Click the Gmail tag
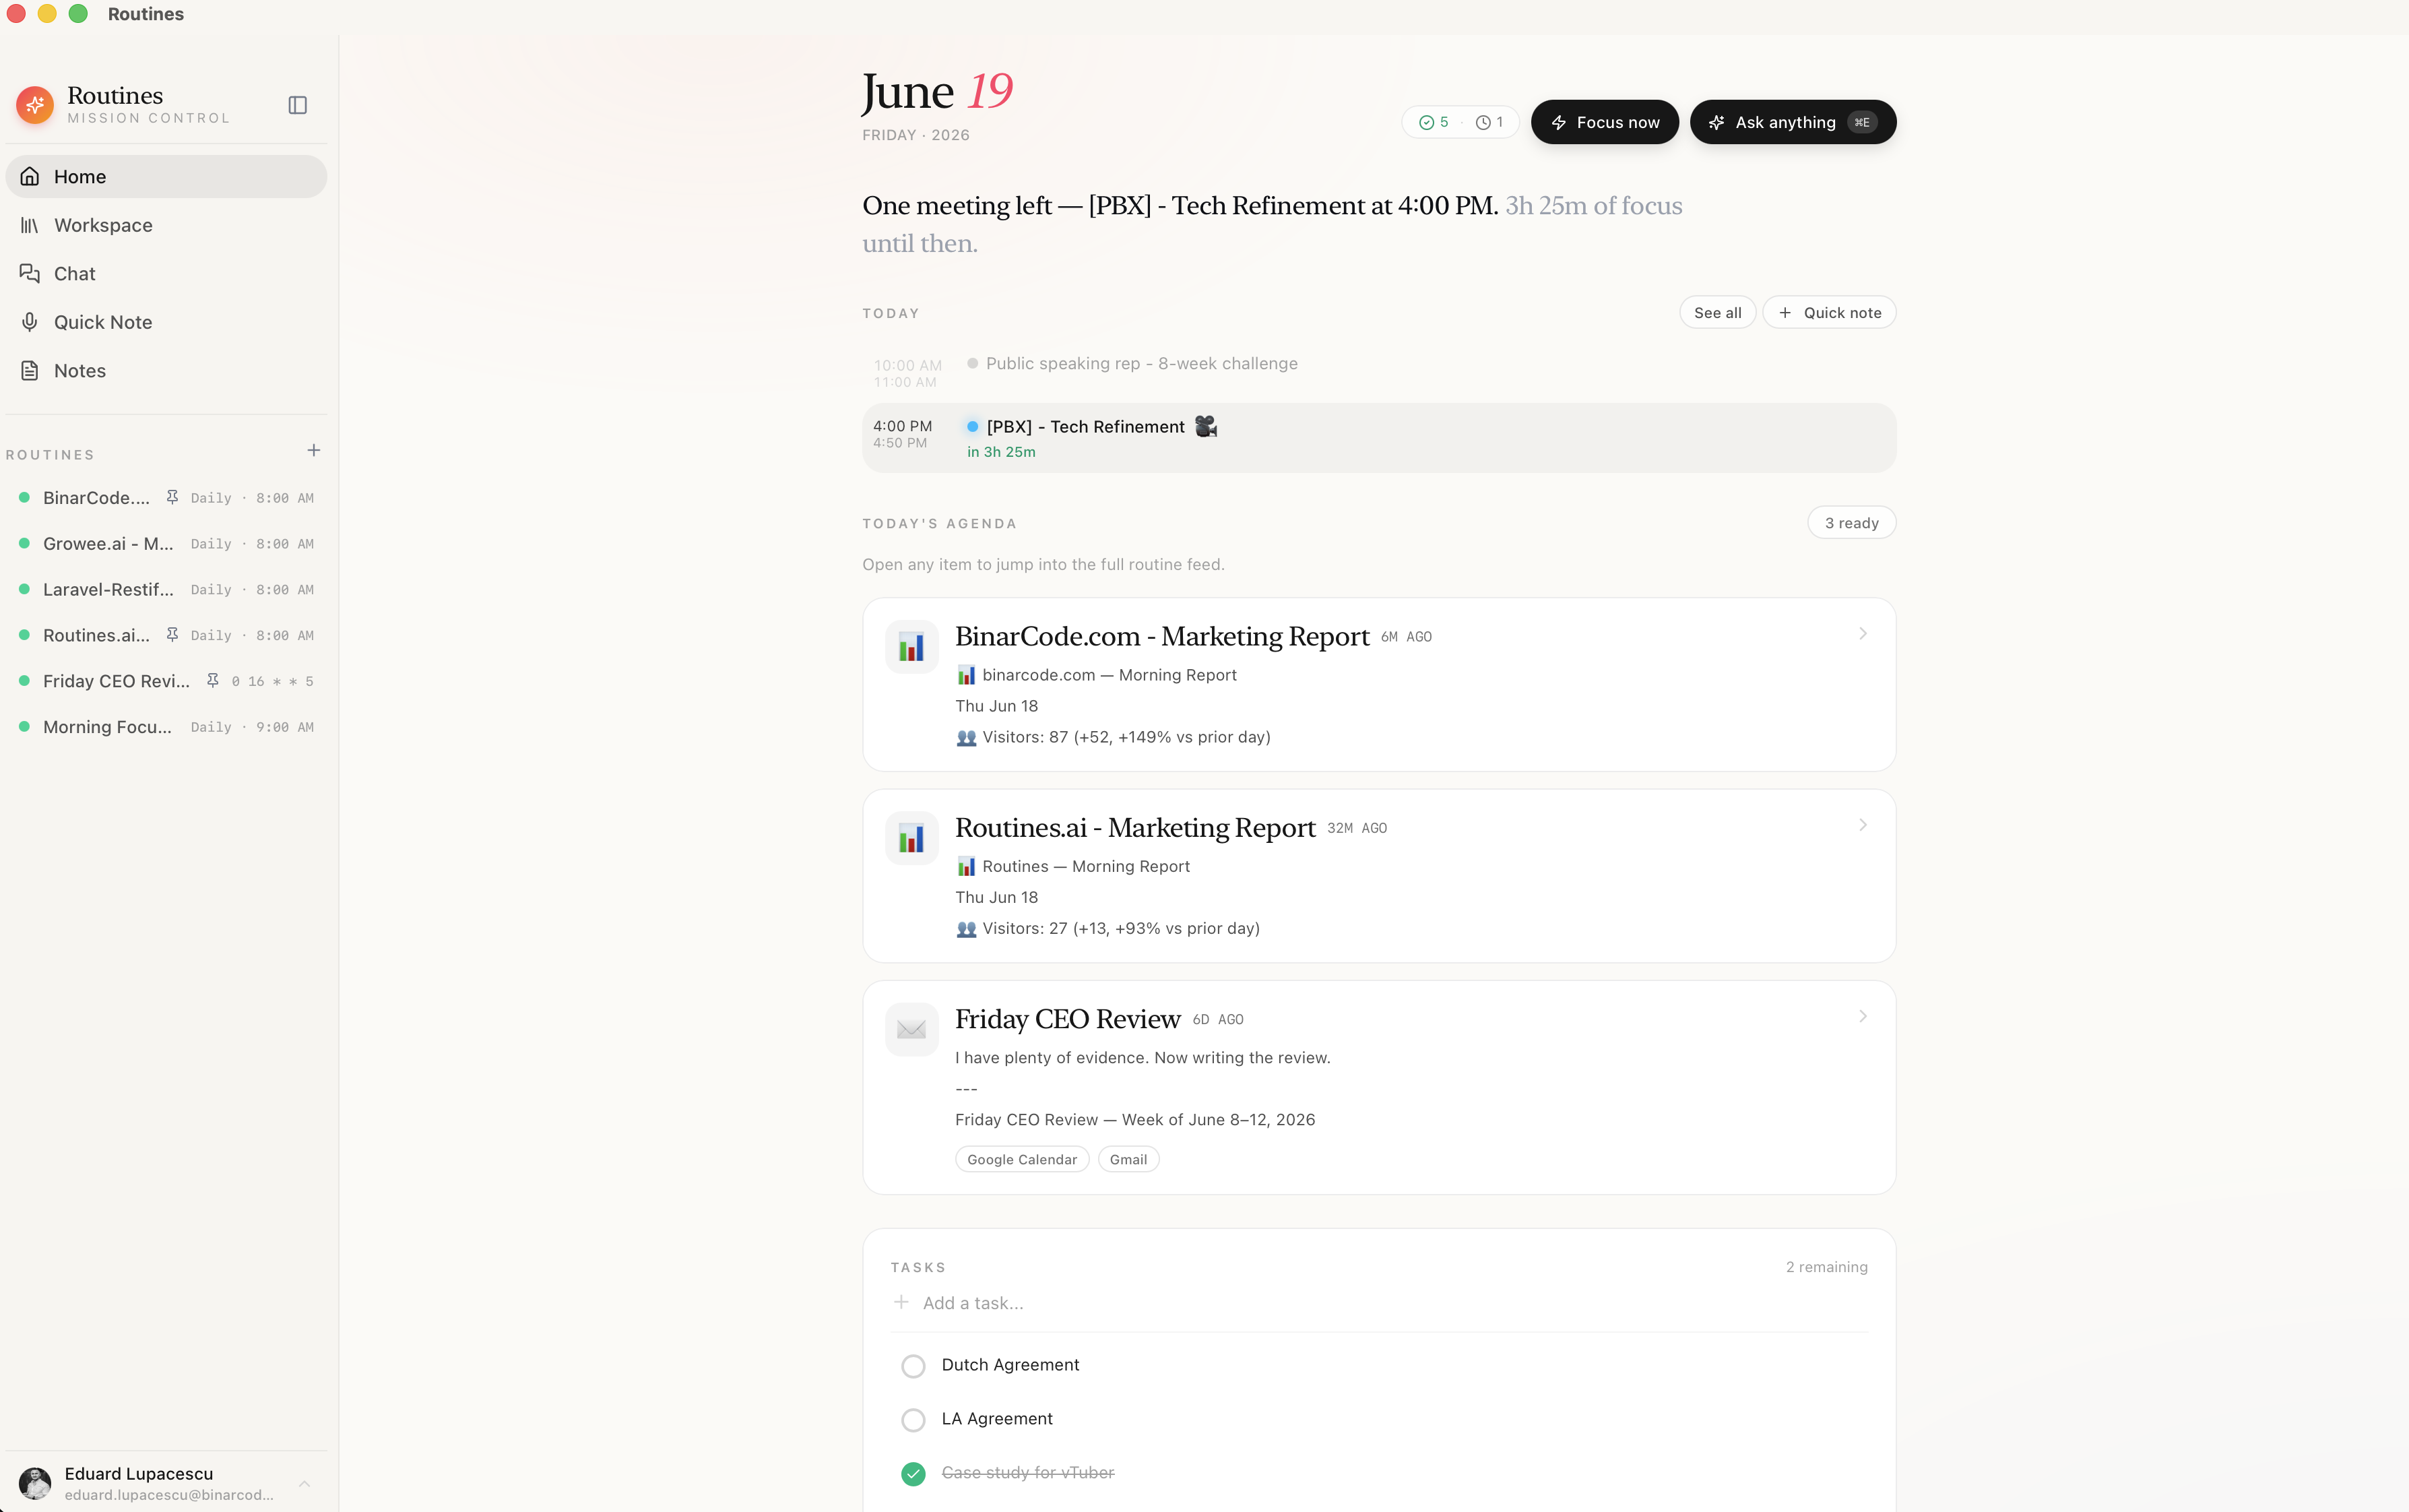 tap(1128, 1159)
